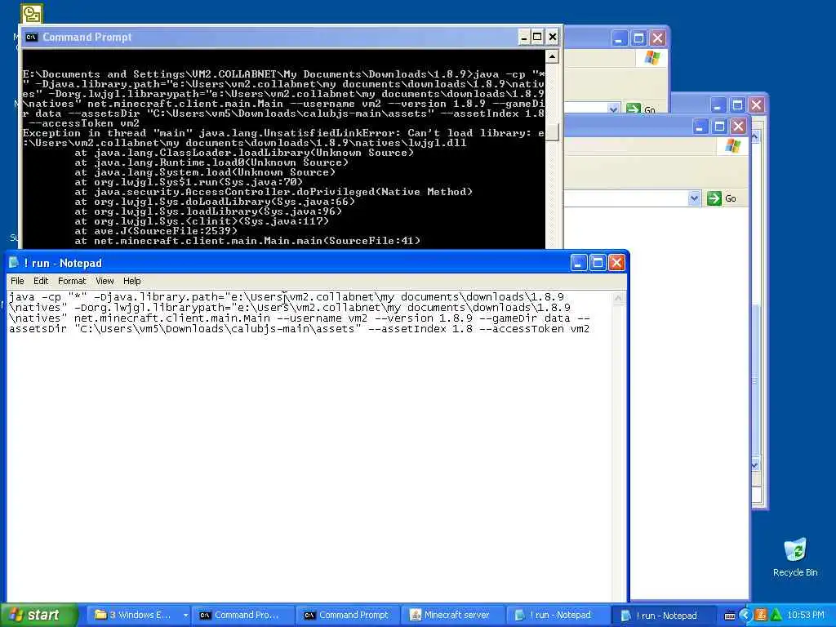The height and width of the screenshot is (627, 836).
Task: Maximize the Command Prompt window
Action: tap(538, 38)
